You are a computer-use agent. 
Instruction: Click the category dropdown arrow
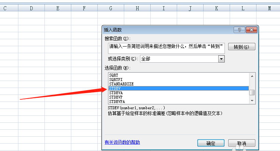coord(221,59)
